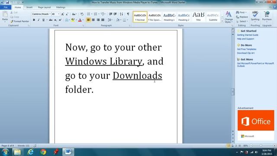Viewport: 277px width, 156px height.
Task: Expand the bullets list dropdown
Action: (x=92, y=14)
